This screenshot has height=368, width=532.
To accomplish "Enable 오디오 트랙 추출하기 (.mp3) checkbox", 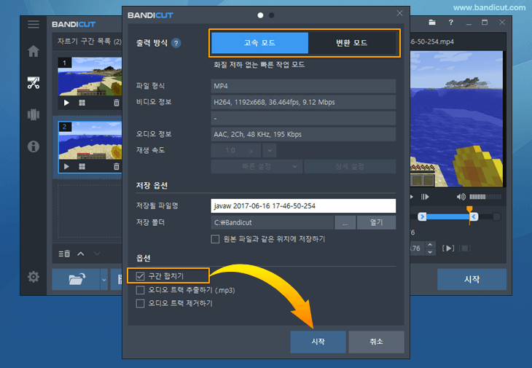I will click(x=140, y=290).
